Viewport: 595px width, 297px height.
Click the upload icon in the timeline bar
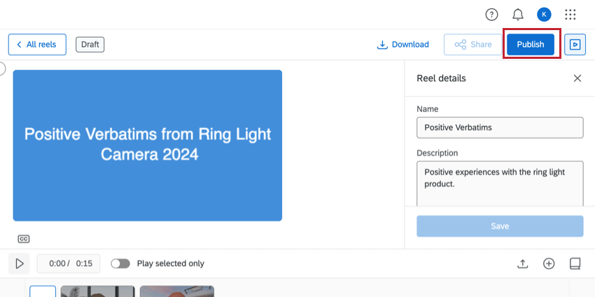[x=522, y=263]
